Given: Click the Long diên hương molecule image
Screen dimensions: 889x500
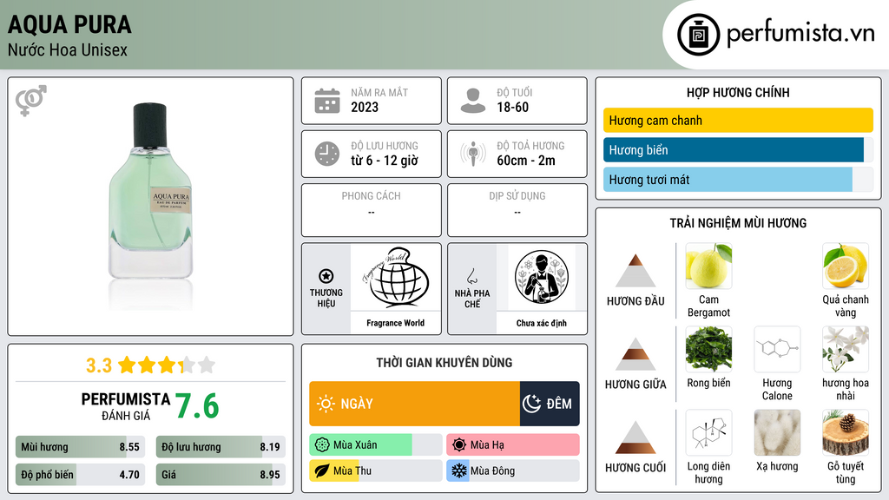Looking at the screenshot, I should [x=708, y=432].
